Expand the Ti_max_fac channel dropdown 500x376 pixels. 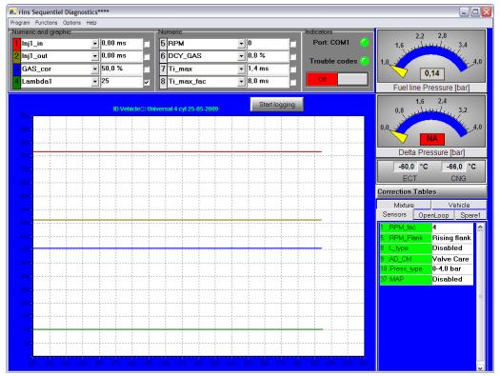(x=241, y=82)
